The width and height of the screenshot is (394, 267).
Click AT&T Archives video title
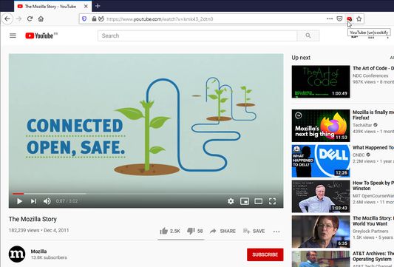(373, 256)
